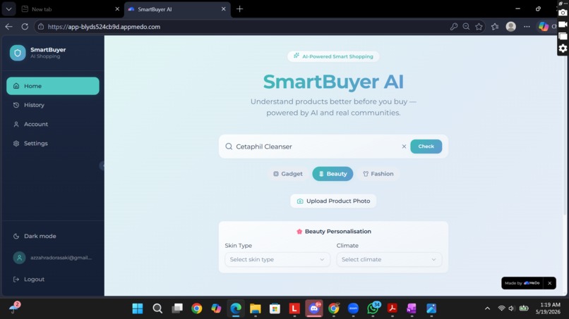Open File Explorer from taskbar
The height and width of the screenshot is (319, 569).
[x=256, y=308]
